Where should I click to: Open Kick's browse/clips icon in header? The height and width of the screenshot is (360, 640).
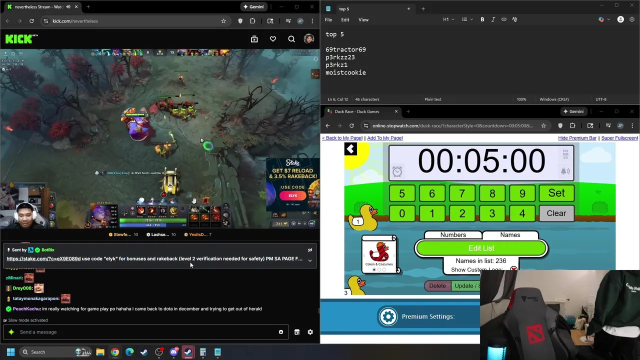pos(254,39)
